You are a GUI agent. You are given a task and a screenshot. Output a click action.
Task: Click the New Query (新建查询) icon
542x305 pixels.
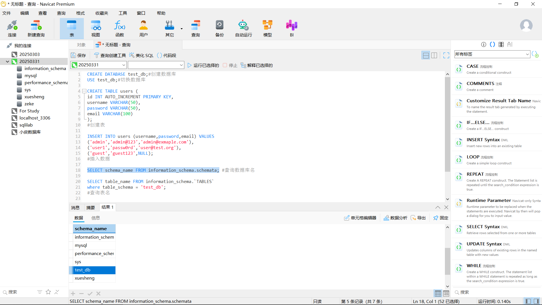point(36,28)
